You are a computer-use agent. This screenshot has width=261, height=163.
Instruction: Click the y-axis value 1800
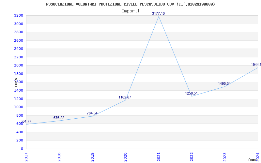click(x=19, y=74)
